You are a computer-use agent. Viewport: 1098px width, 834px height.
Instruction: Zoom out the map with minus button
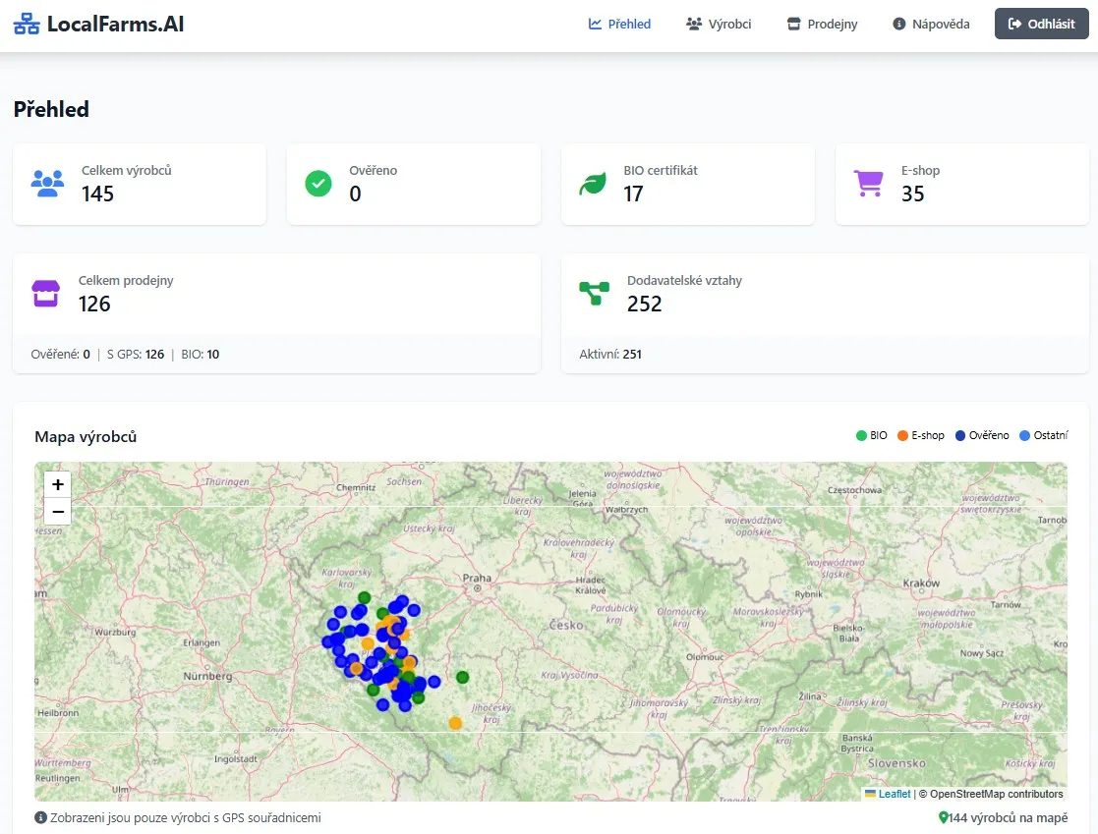coord(58,512)
